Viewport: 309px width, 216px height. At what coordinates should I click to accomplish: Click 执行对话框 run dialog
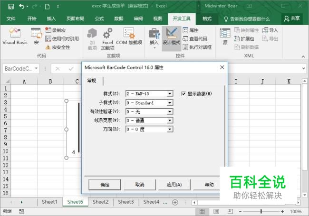pyautogui.click(x=197, y=47)
